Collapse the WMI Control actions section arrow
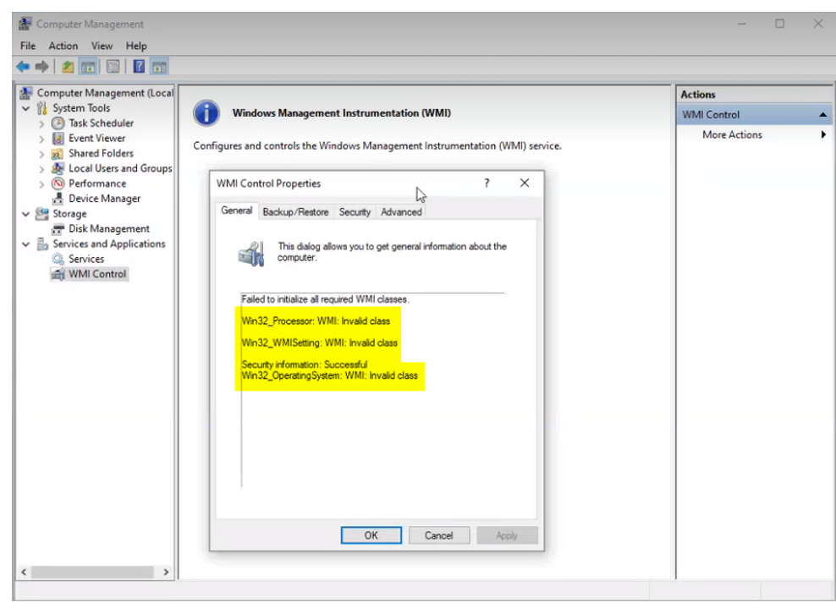The height and width of the screenshot is (608, 836). click(822, 114)
